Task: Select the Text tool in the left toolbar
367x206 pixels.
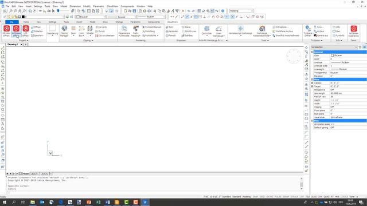Action: [x=2, y=124]
